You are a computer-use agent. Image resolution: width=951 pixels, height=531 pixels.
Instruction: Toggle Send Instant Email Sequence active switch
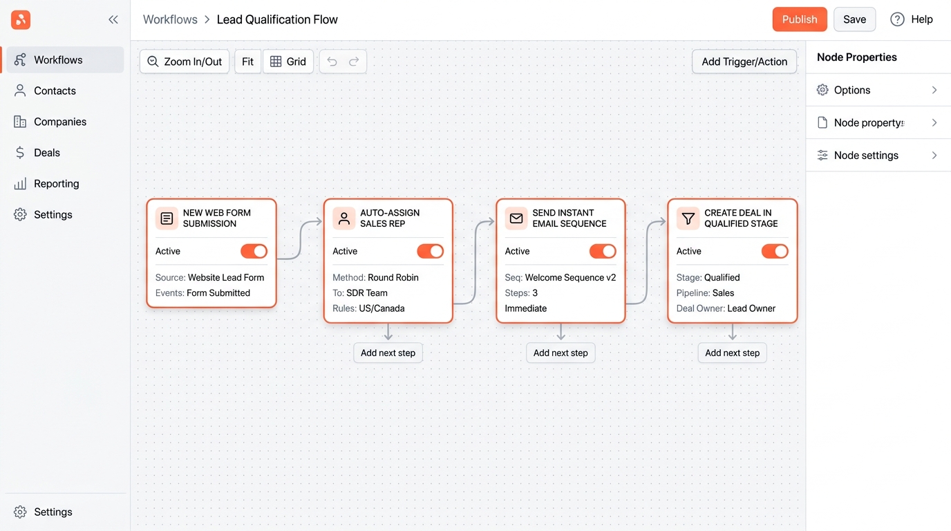pyautogui.click(x=603, y=252)
